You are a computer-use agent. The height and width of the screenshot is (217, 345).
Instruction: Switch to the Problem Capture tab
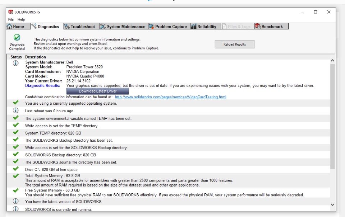[169, 26]
